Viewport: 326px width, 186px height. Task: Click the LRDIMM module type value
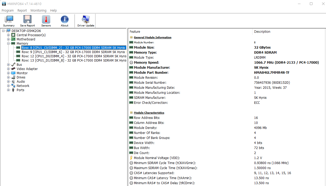pyautogui.click(x=260, y=58)
